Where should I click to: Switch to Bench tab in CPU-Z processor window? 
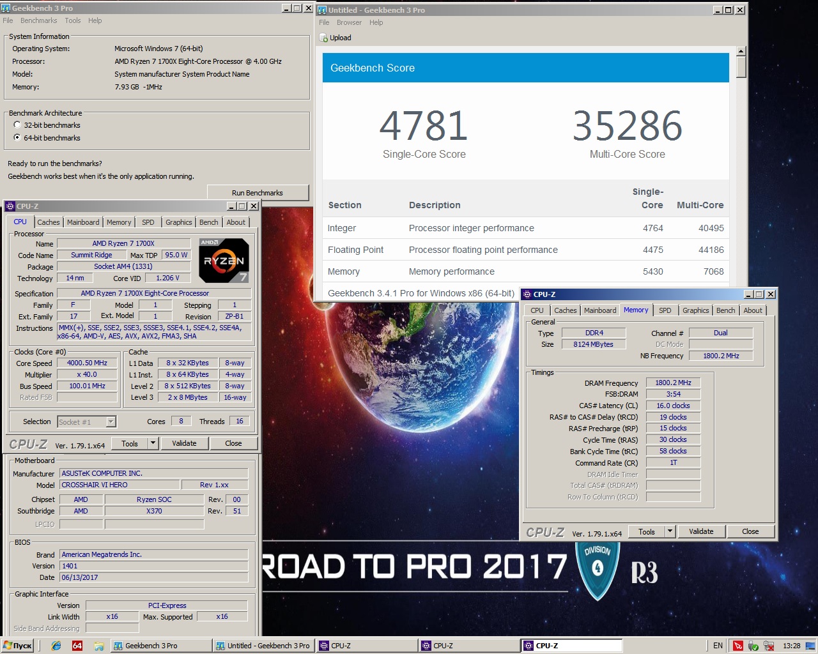[208, 222]
